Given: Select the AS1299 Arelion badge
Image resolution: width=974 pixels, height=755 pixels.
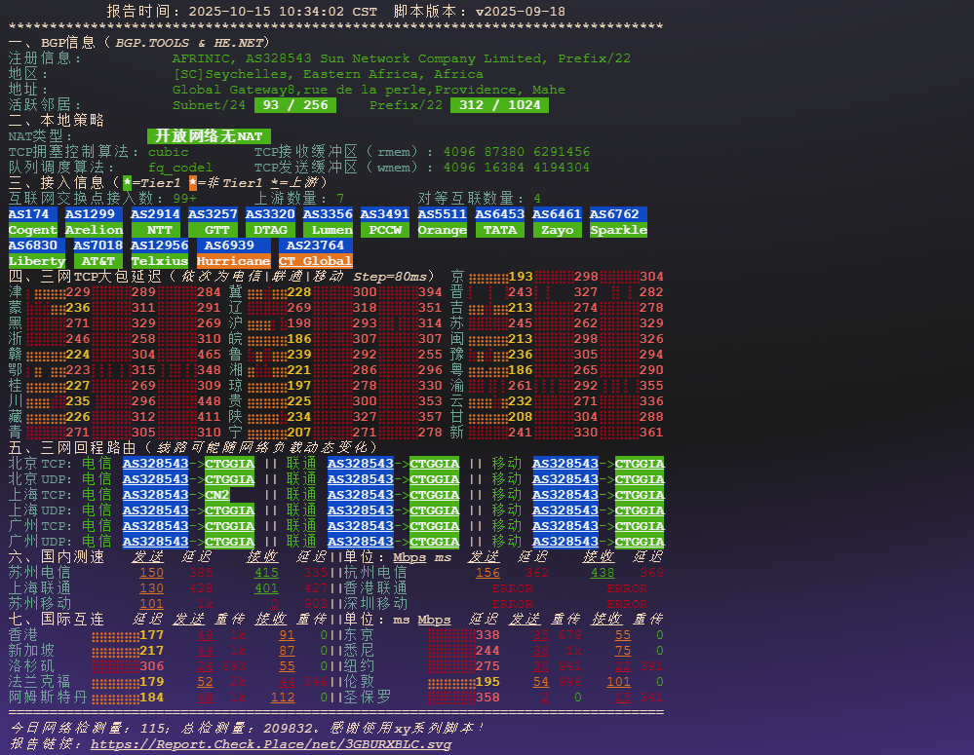Looking at the screenshot, I should 95,222.
